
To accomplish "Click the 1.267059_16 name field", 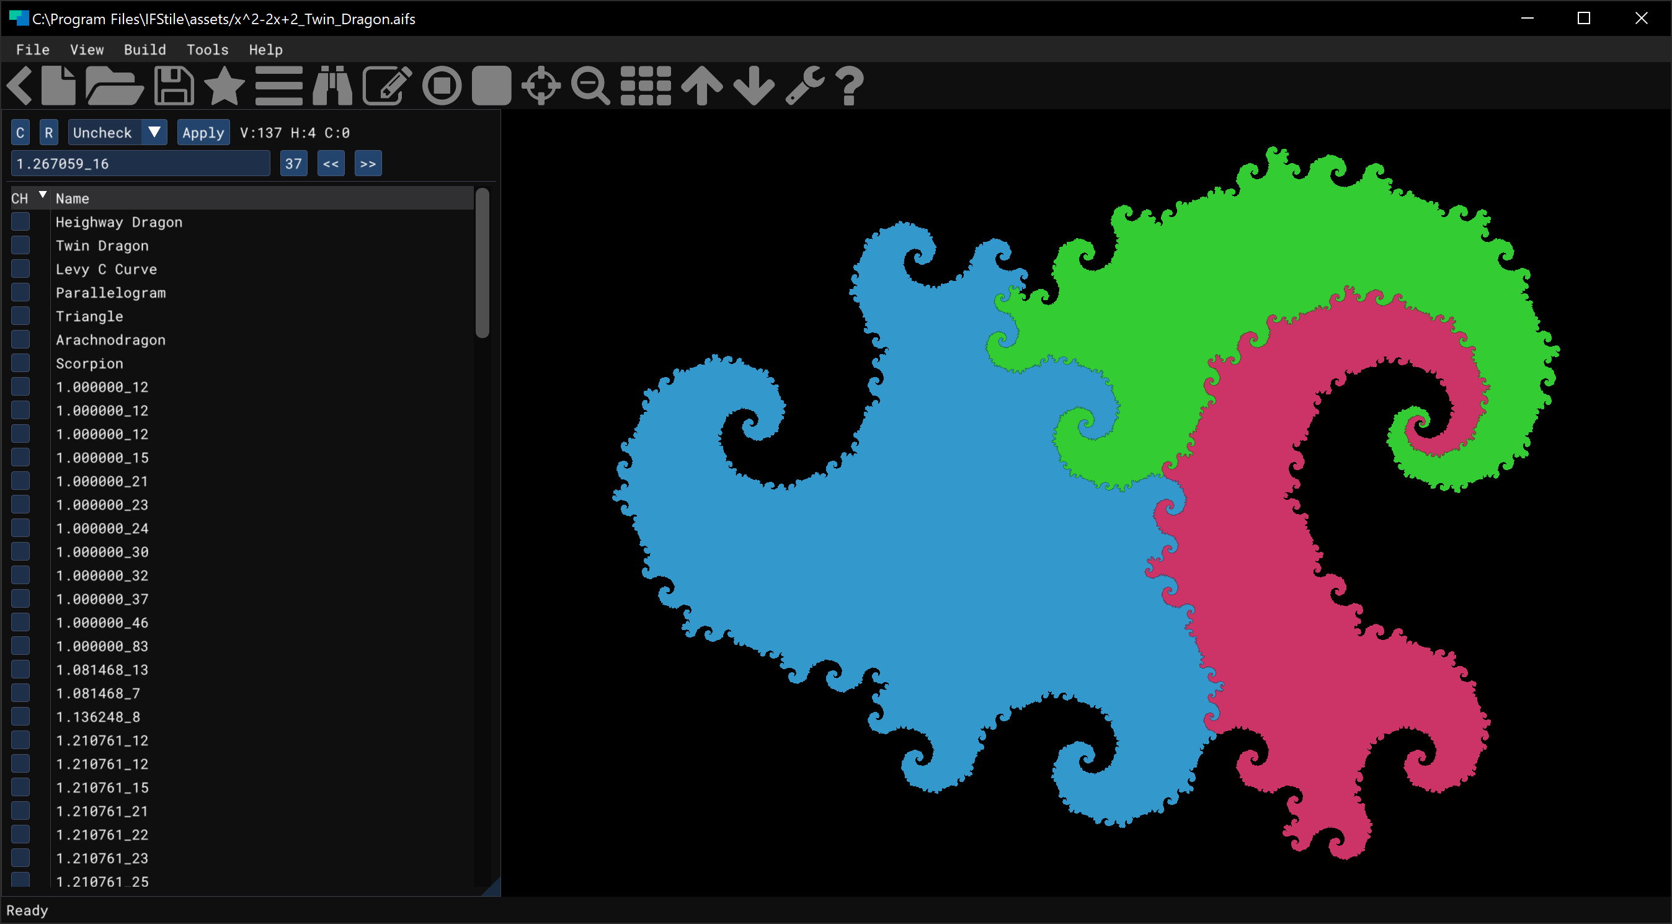I will click(x=140, y=164).
